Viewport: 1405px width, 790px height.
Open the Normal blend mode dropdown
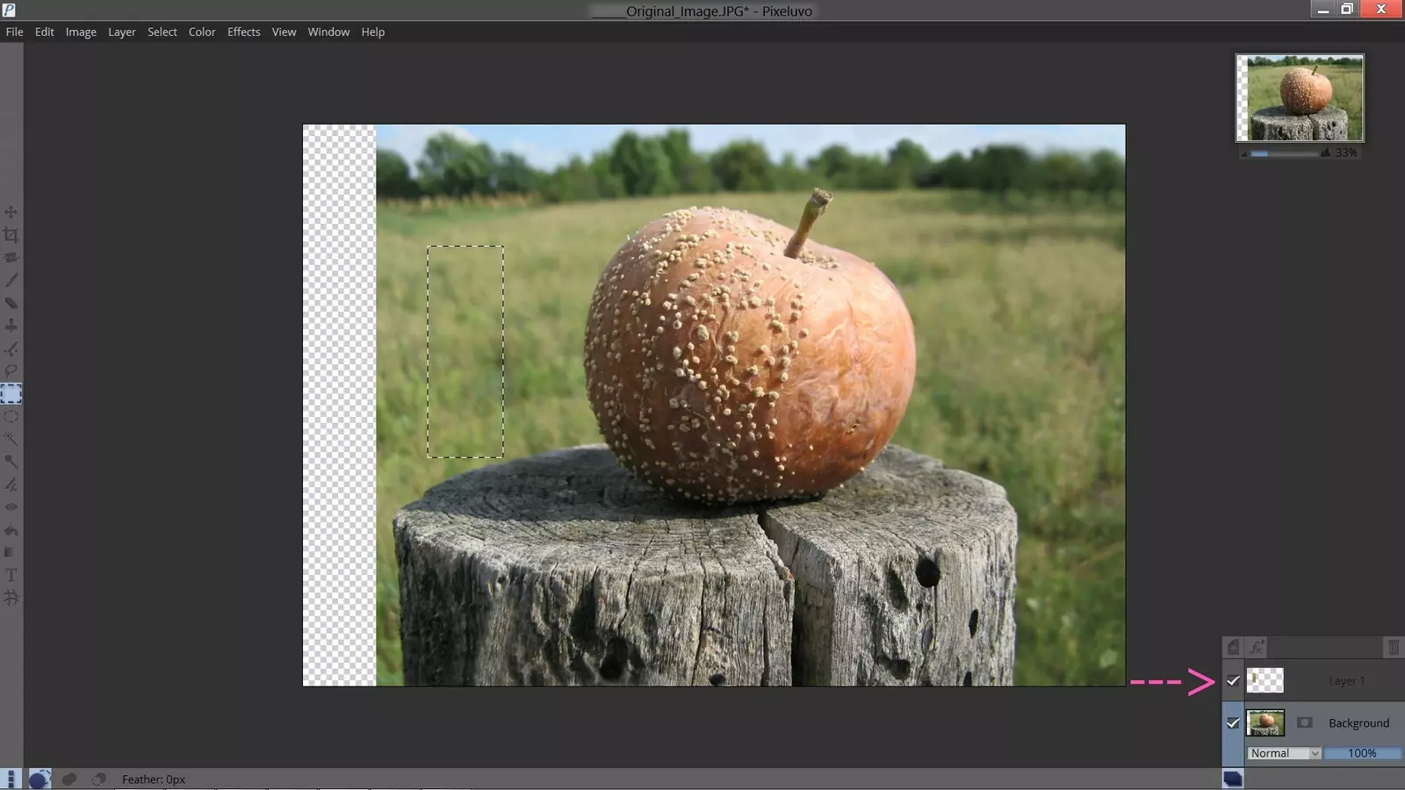click(1284, 753)
